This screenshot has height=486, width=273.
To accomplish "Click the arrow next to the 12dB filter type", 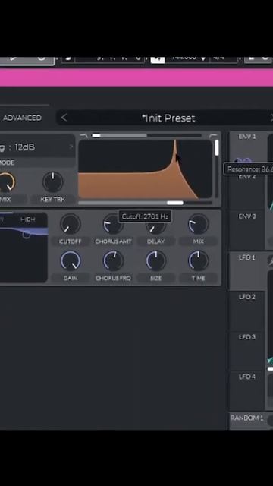I will coord(71,147).
